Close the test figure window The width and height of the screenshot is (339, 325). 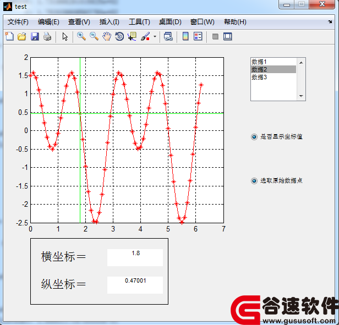coord(322,4)
